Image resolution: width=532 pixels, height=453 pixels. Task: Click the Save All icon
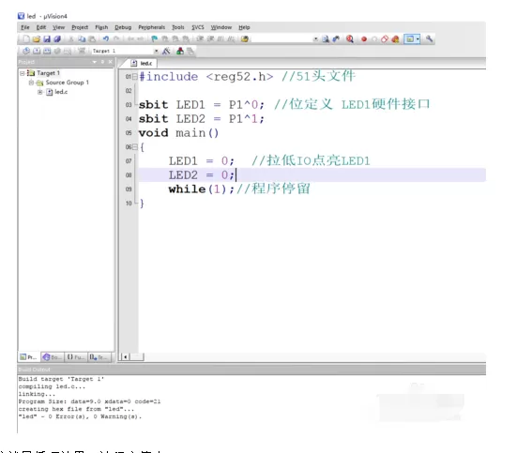(x=57, y=39)
